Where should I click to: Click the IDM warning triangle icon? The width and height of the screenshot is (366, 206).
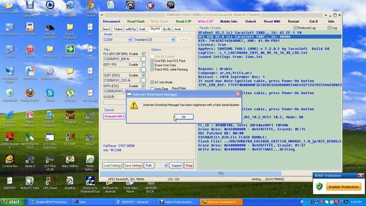tap(133, 105)
